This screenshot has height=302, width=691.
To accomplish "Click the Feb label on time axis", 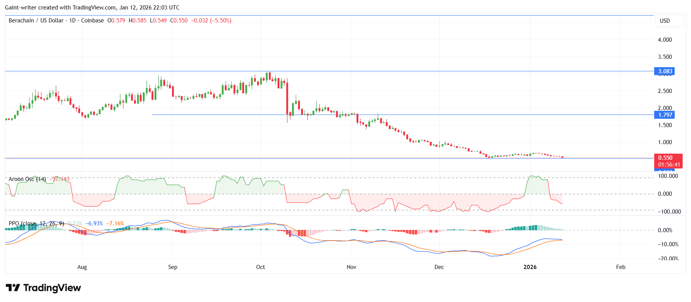I will (621, 267).
